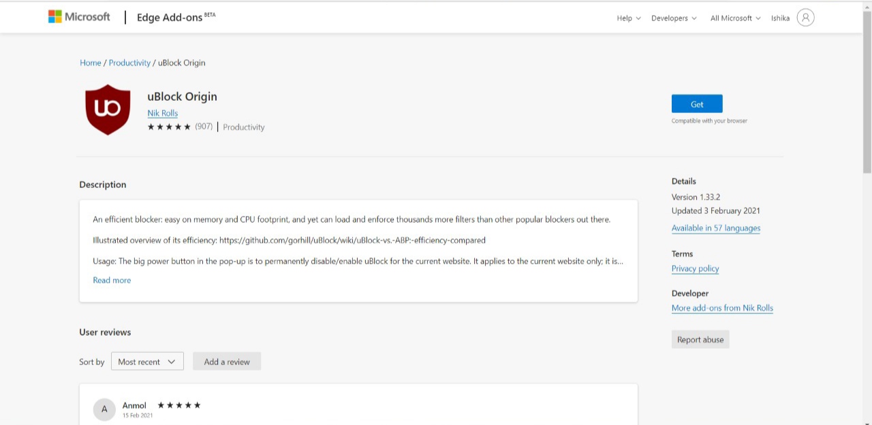Open the Edge Add-ons home title
This screenshot has height=425, width=872.
[176, 18]
